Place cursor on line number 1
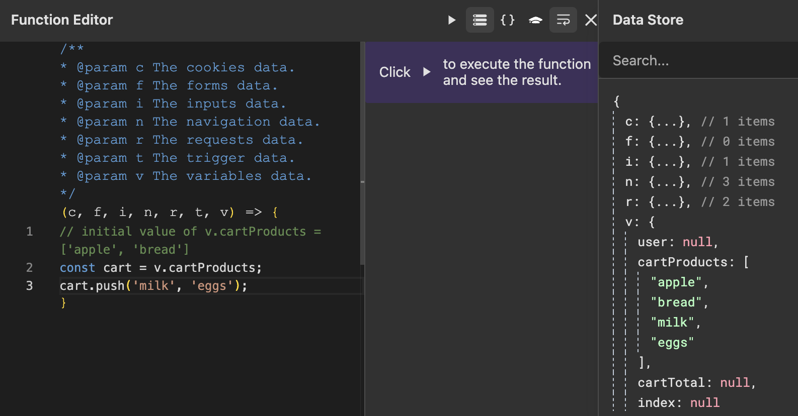The height and width of the screenshot is (416, 798). click(30, 232)
